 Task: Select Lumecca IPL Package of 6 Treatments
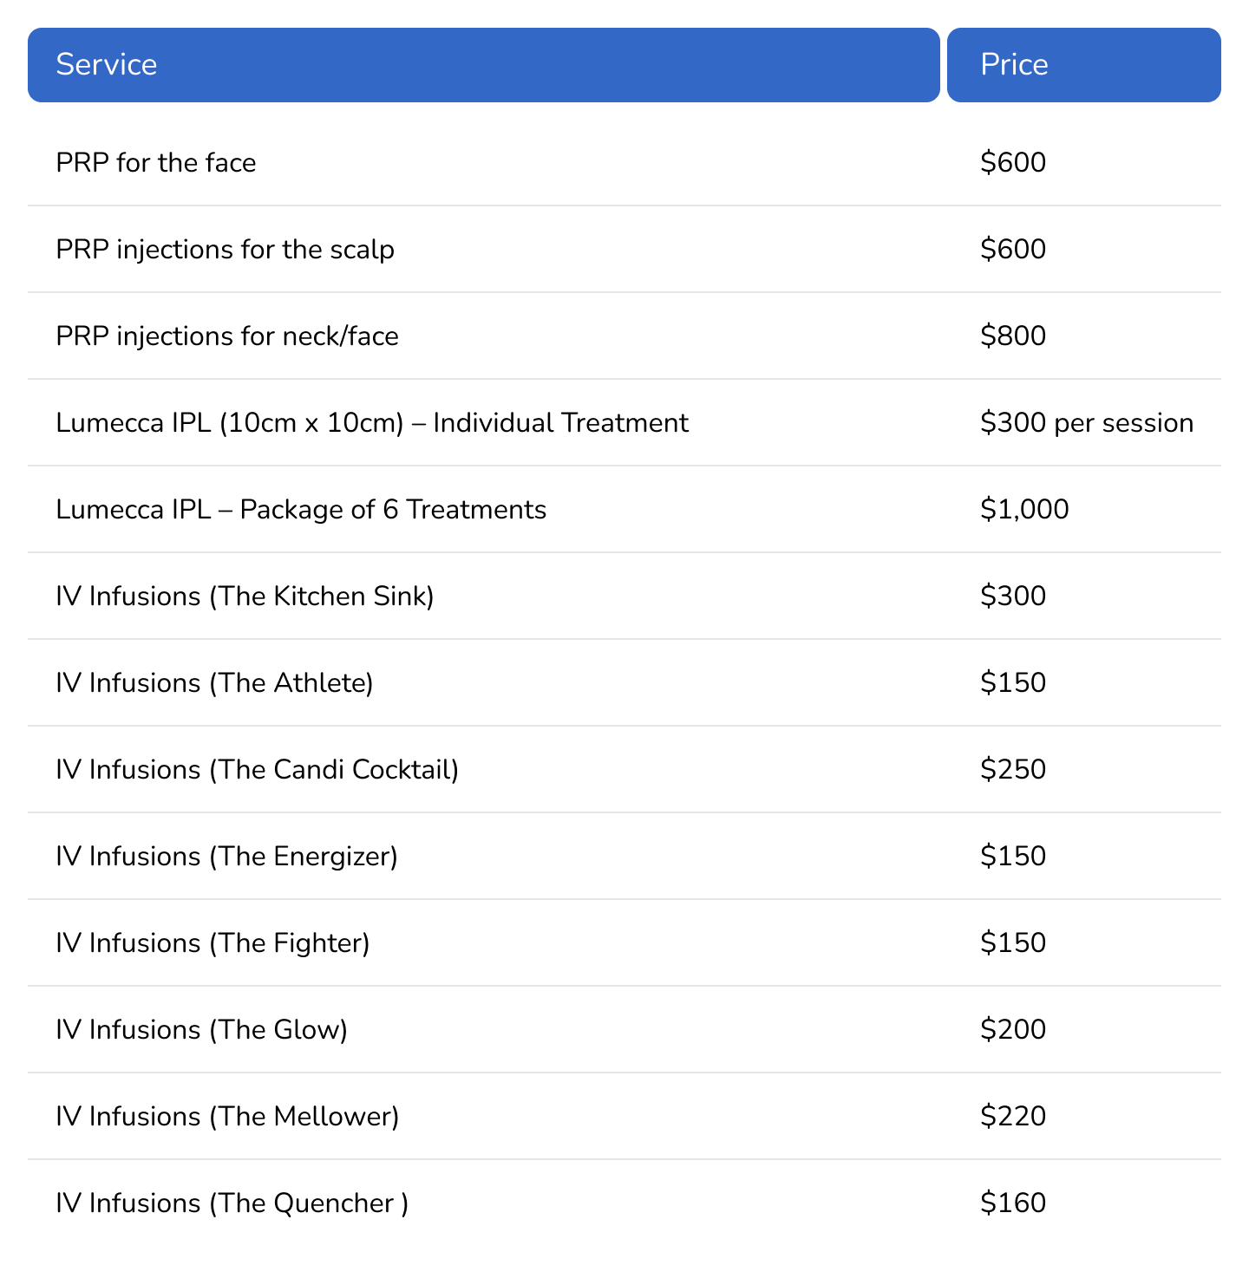[624, 510]
